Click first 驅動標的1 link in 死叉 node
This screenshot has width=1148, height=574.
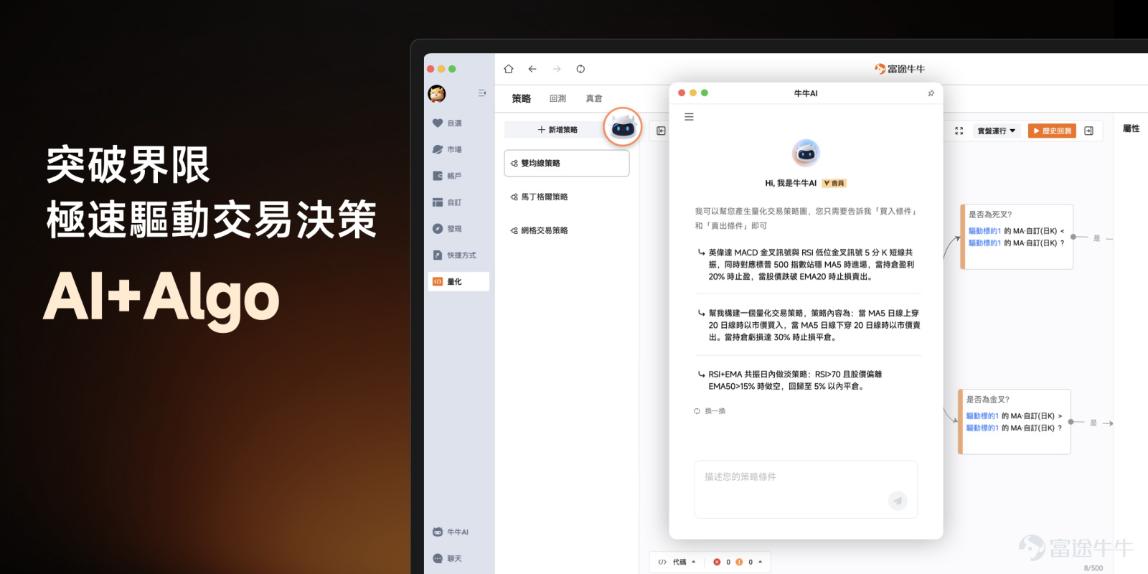click(x=984, y=231)
